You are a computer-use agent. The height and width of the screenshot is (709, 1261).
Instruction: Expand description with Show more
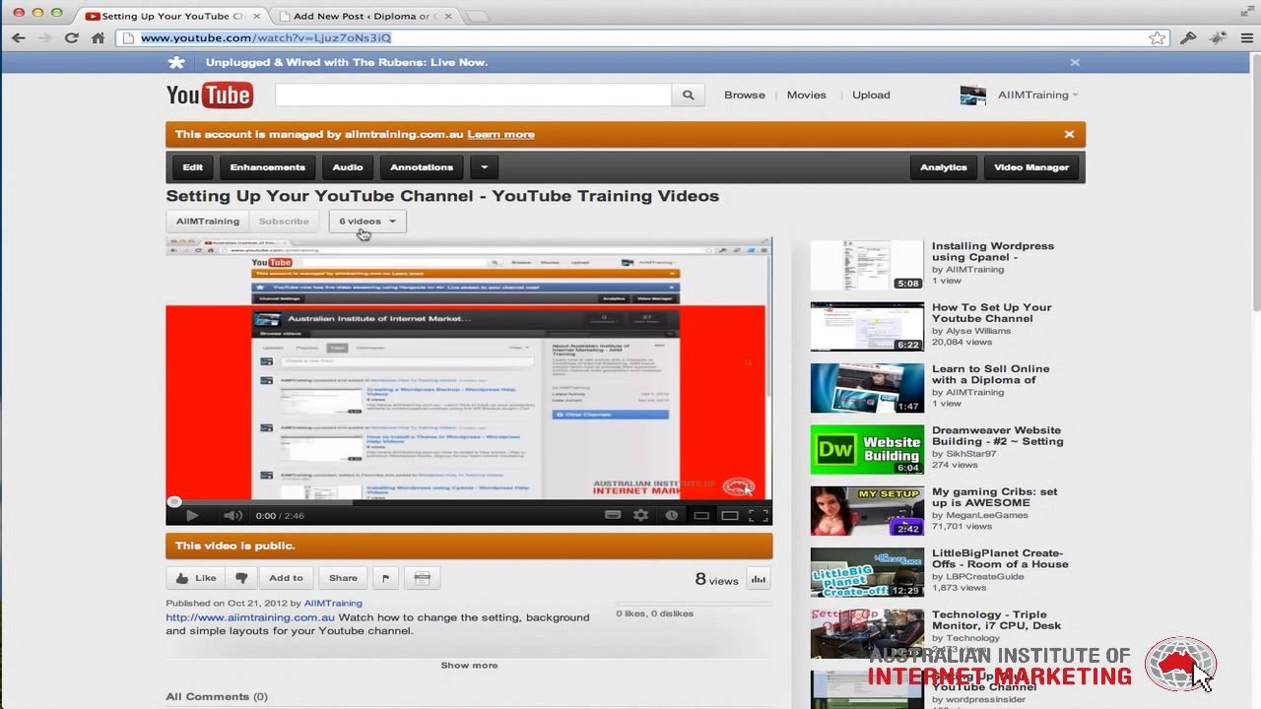[469, 666]
